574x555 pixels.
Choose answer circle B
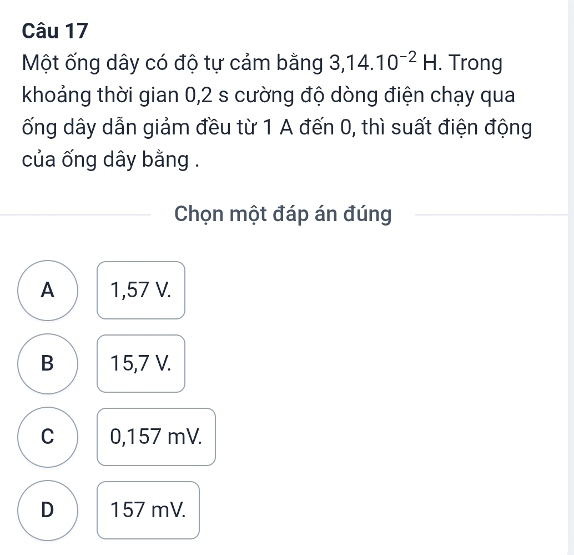pyautogui.click(x=48, y=364)
